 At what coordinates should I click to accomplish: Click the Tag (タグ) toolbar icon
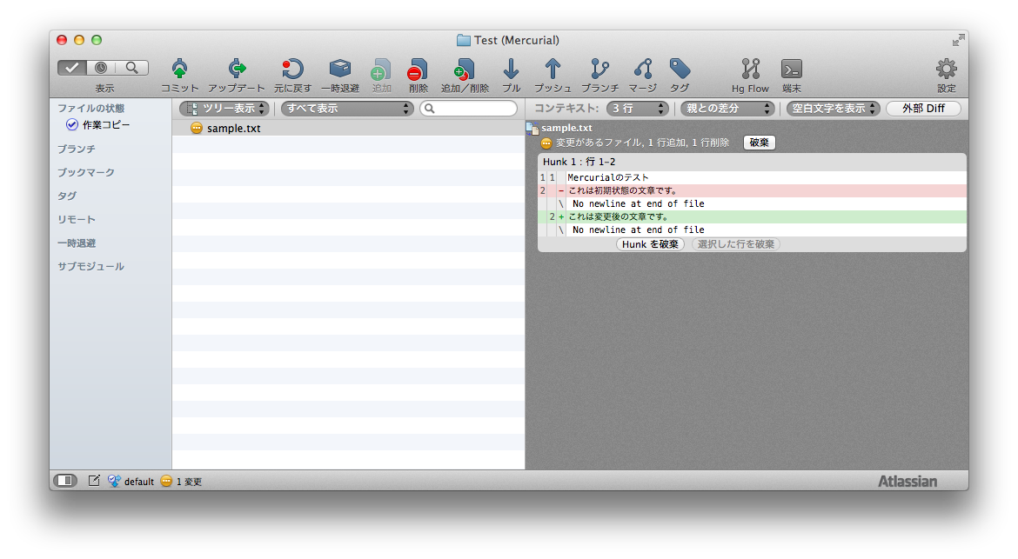680,69
